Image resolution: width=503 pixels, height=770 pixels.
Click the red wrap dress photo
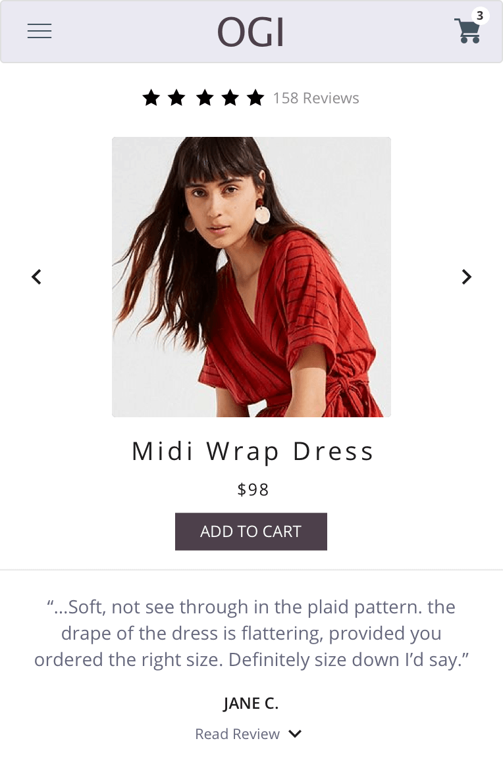click(251, 277)
